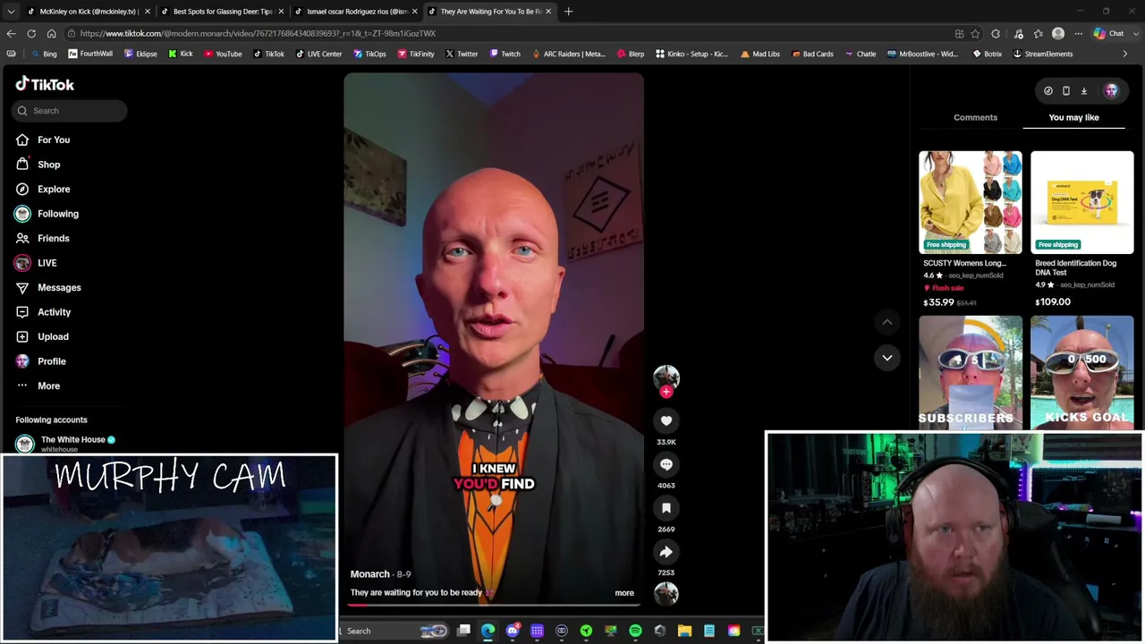Click the $35.99 price text
This screenshot has width=1145, height=644.
pos(938,302)
